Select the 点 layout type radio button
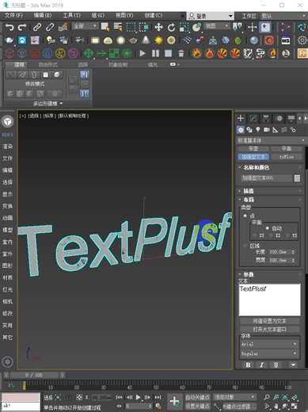 [245, 216]
